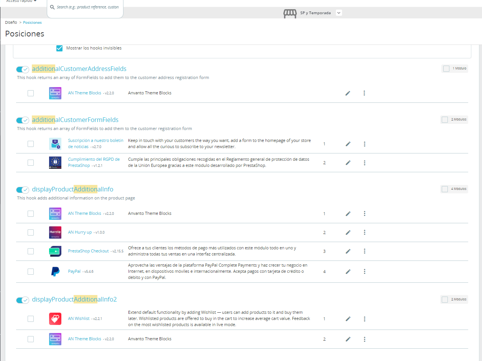The width and height of the screenshot is (482, 361).
Task: Click position number 1 of AN Wishlist
Action: click(324, 319)
